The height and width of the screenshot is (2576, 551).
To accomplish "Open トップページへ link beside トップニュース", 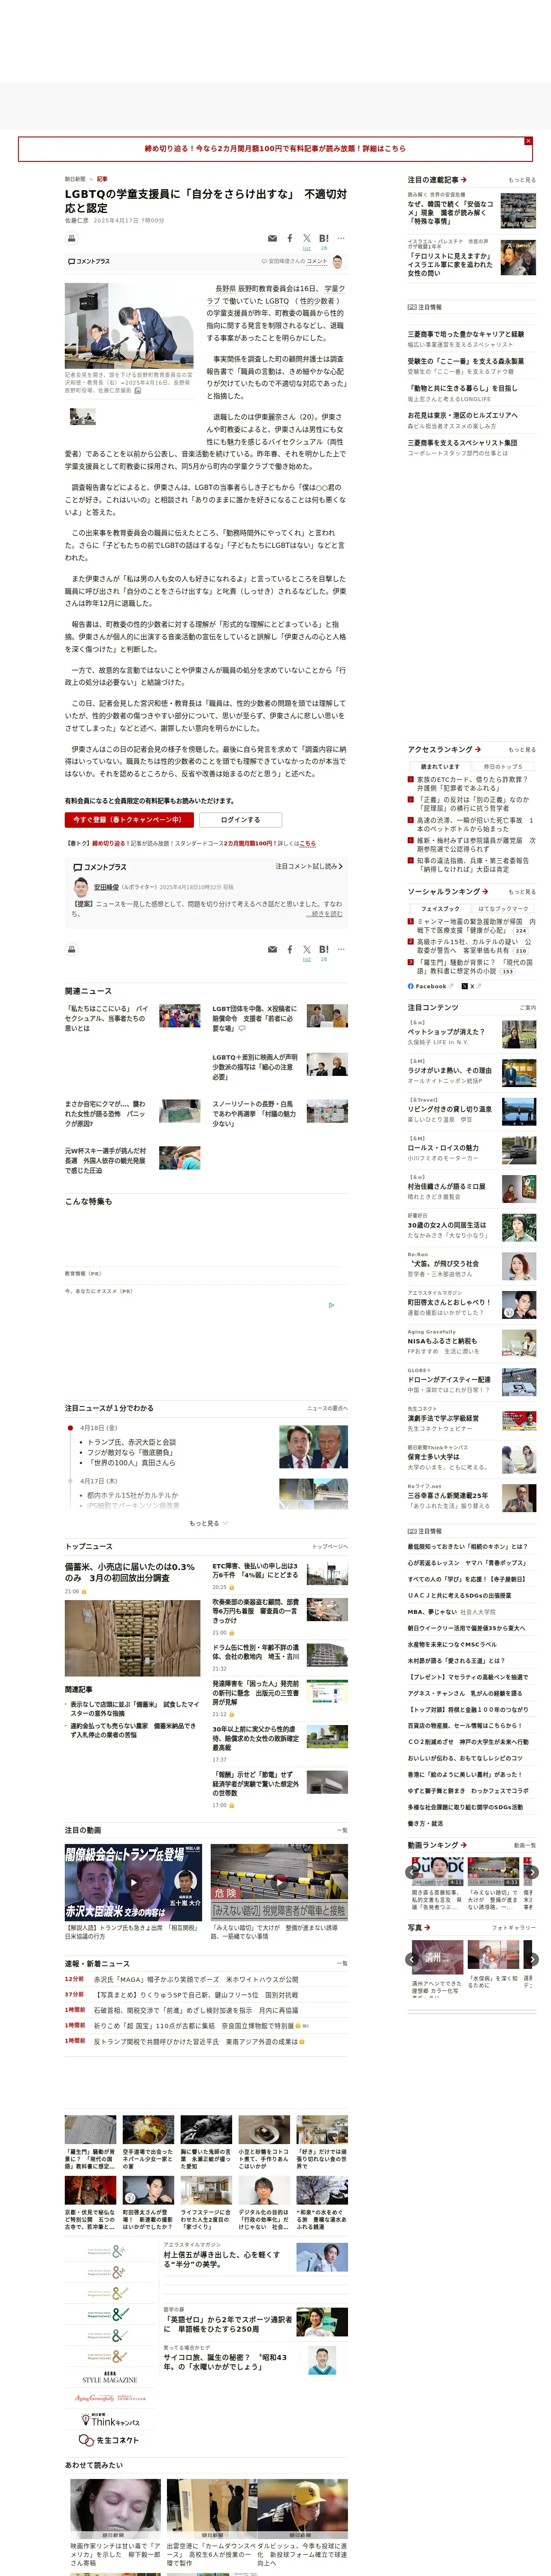I will pyautogui.click(x=330, y=1546).
